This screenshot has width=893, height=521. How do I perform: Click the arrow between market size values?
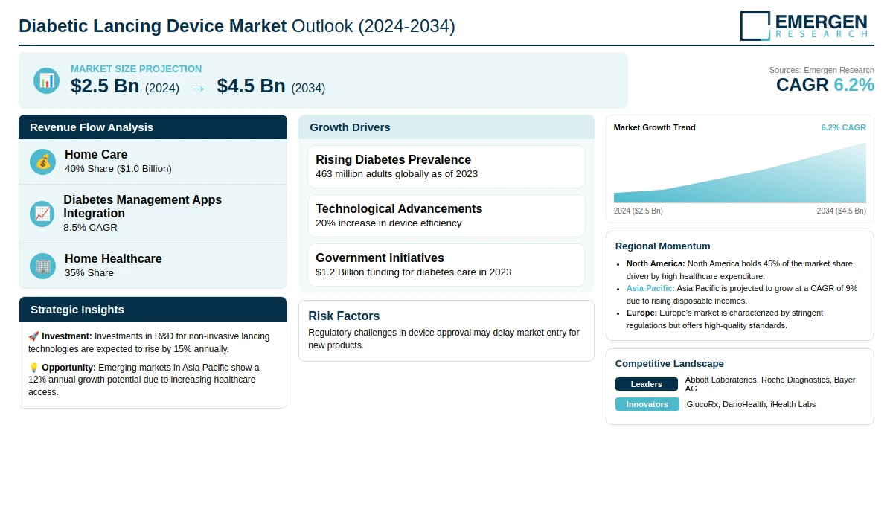click(198, 88)
